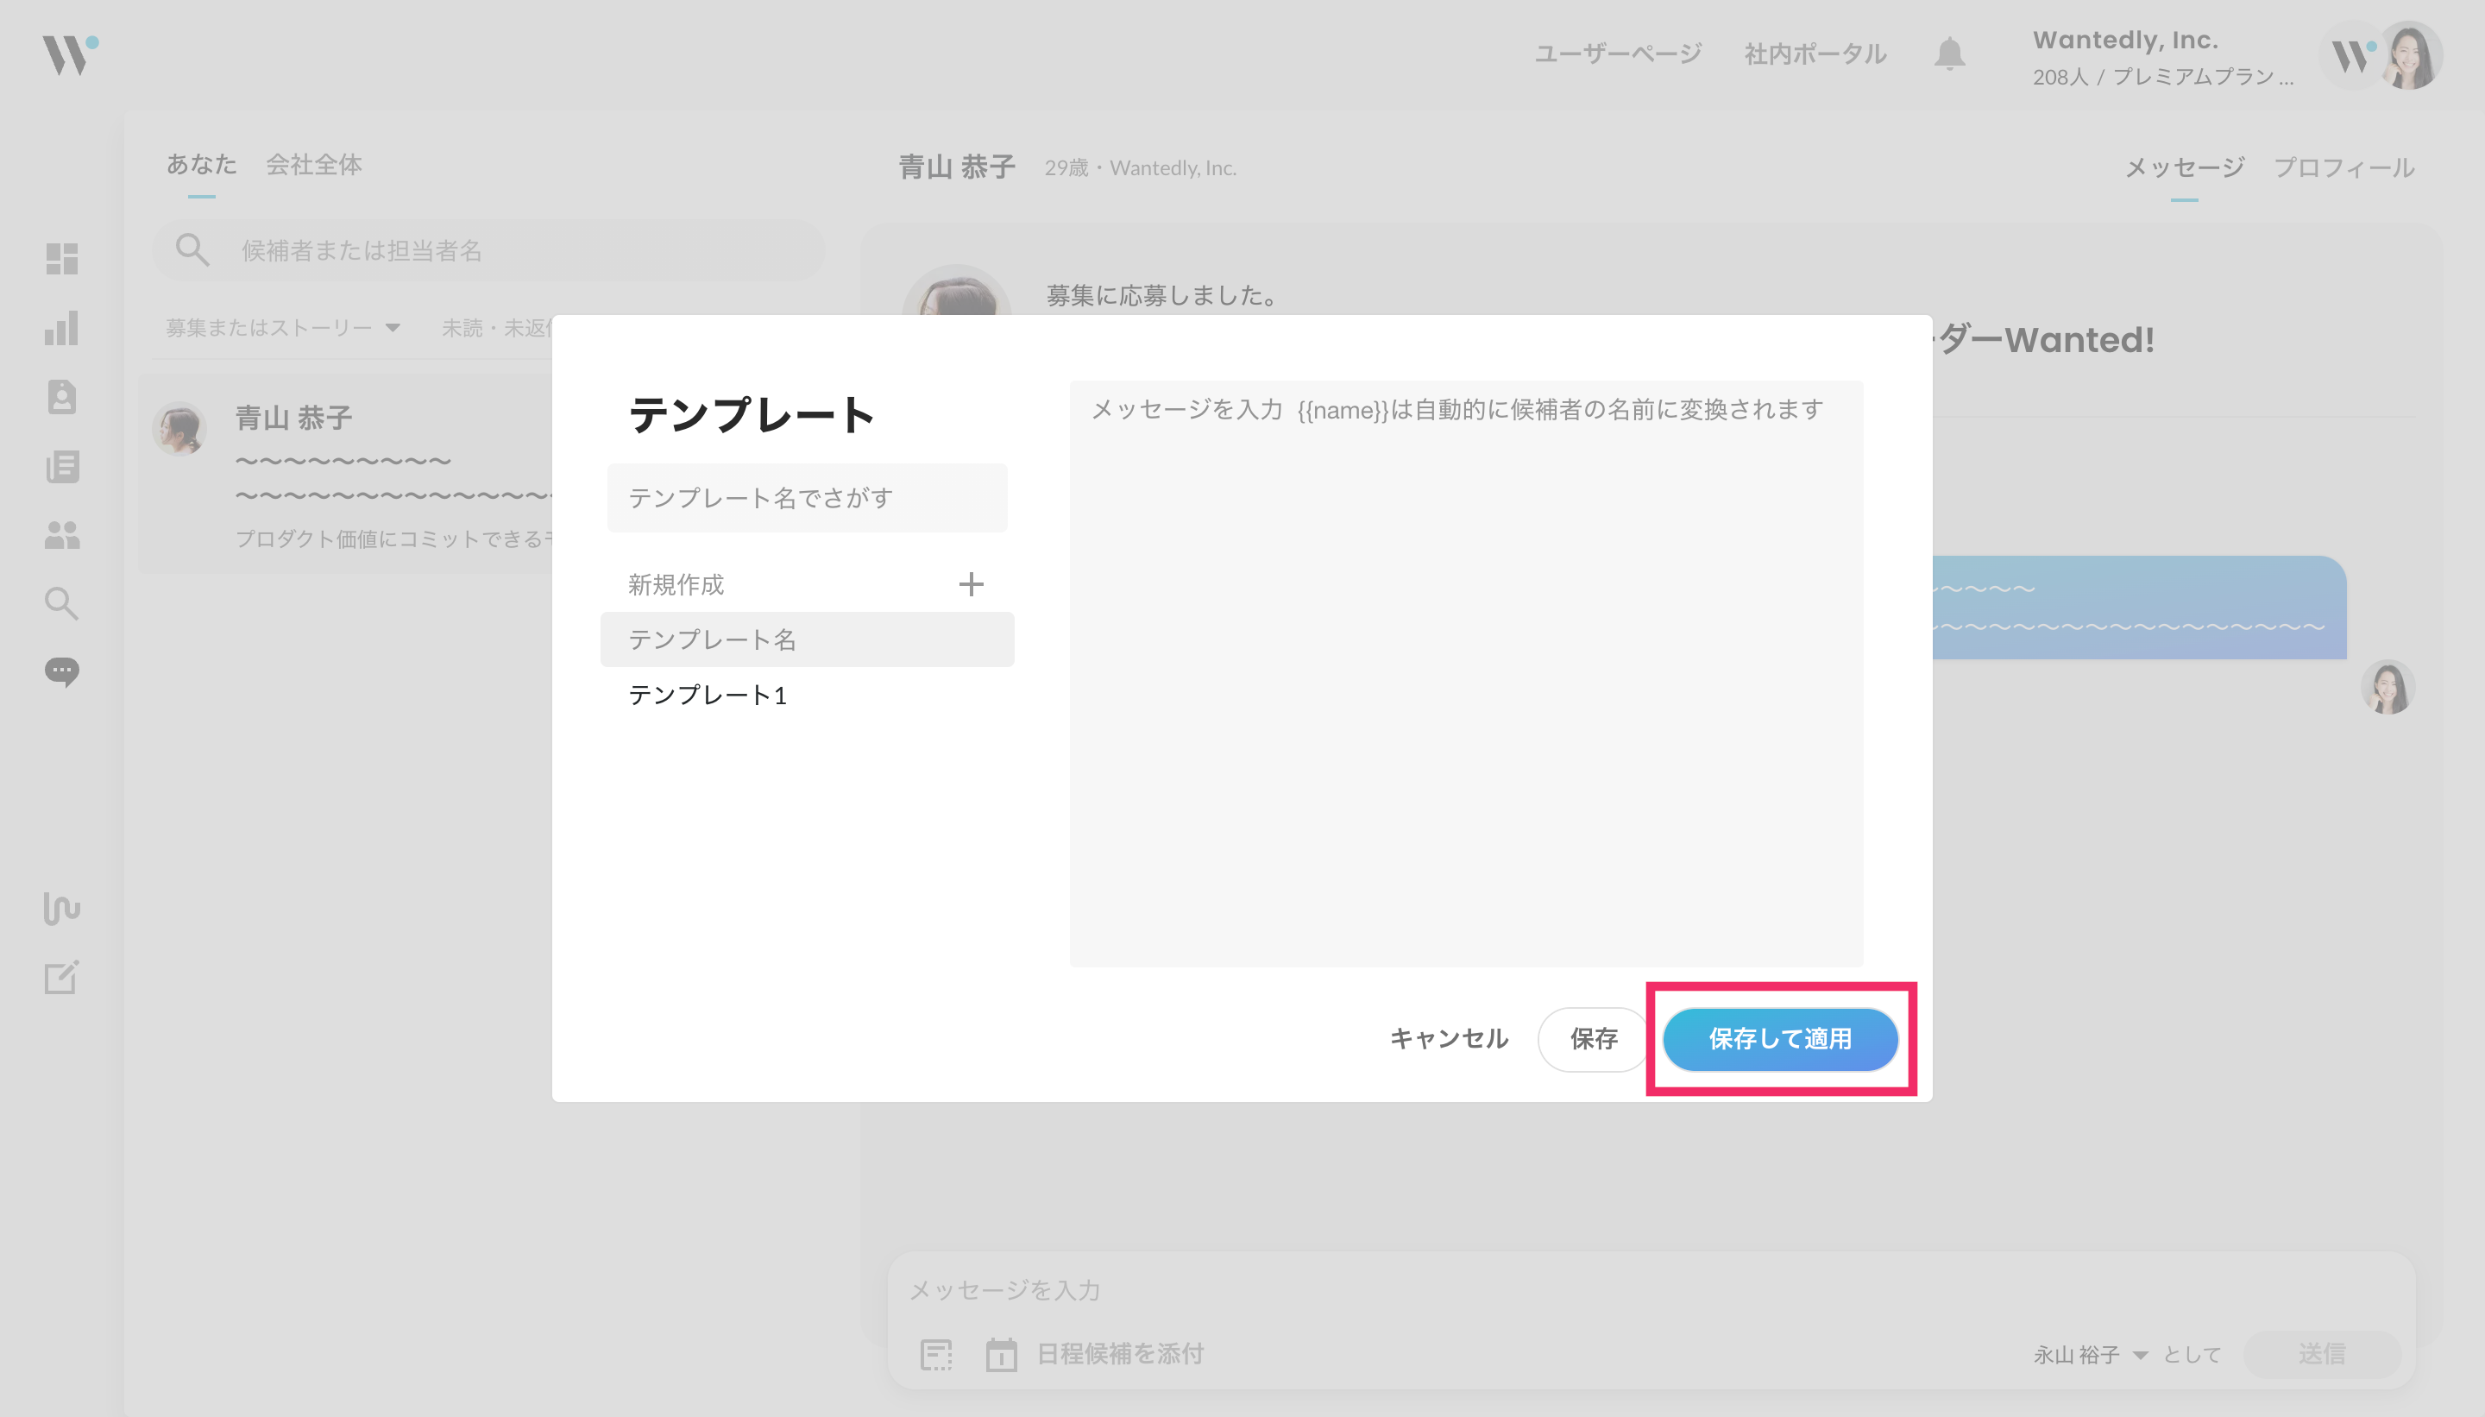Open the members people icon in sidebar
Image resolution: width=2485 pixels, height=1417 pixels.
click(61, 534)
